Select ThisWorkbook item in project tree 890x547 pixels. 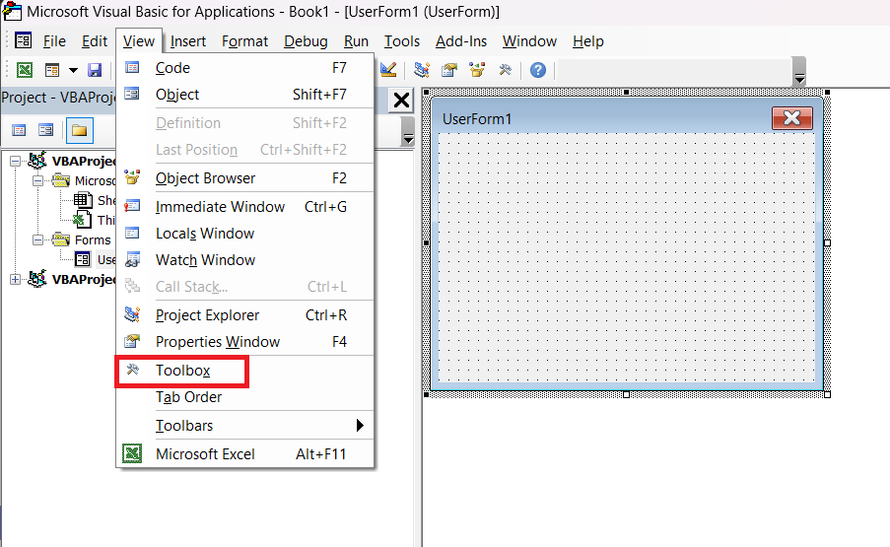click(105, 220)
